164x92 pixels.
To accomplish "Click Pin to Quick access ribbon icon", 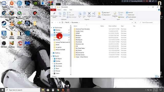I will 54,15.
